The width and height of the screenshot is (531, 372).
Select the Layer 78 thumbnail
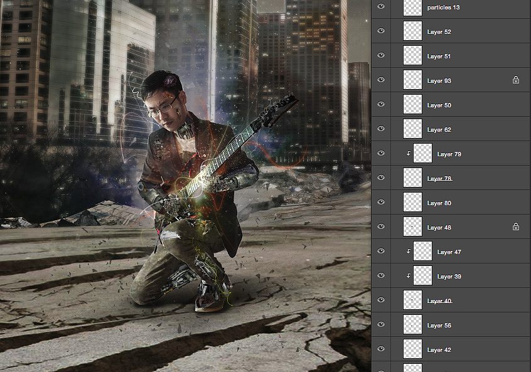click(412, 178)
